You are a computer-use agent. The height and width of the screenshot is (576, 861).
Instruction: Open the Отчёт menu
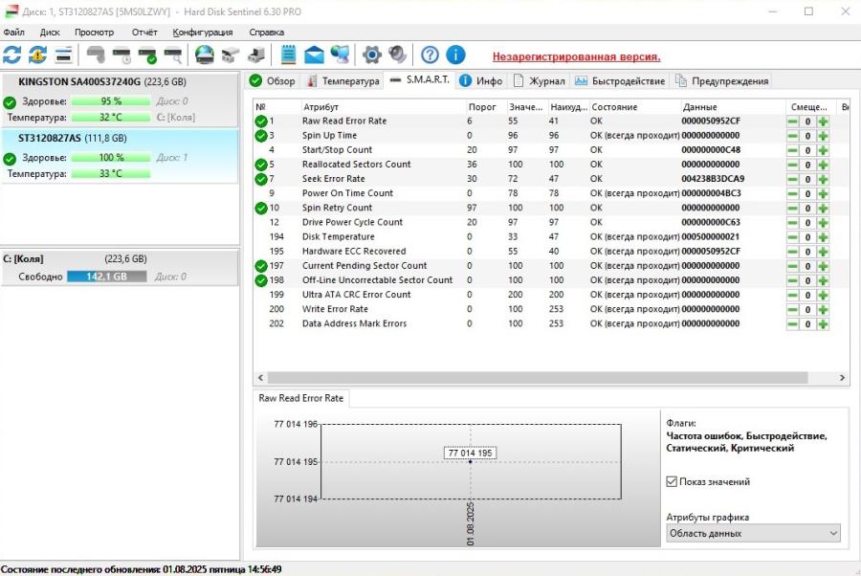point(144,32)
